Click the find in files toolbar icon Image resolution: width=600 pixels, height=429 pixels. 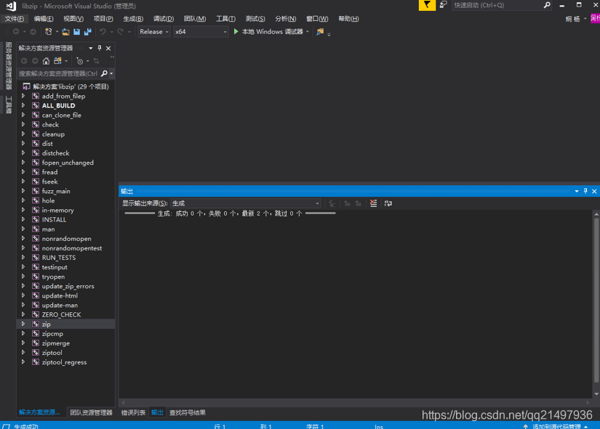point(320,32)
